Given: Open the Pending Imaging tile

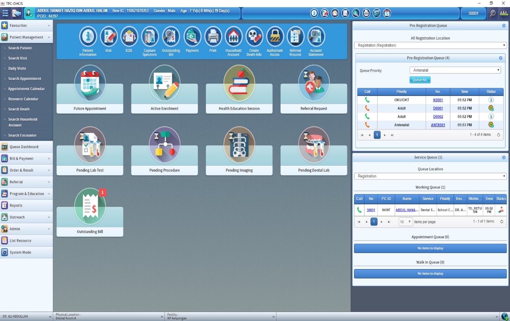Looking at the screenshot, I should tap(239, 151).
